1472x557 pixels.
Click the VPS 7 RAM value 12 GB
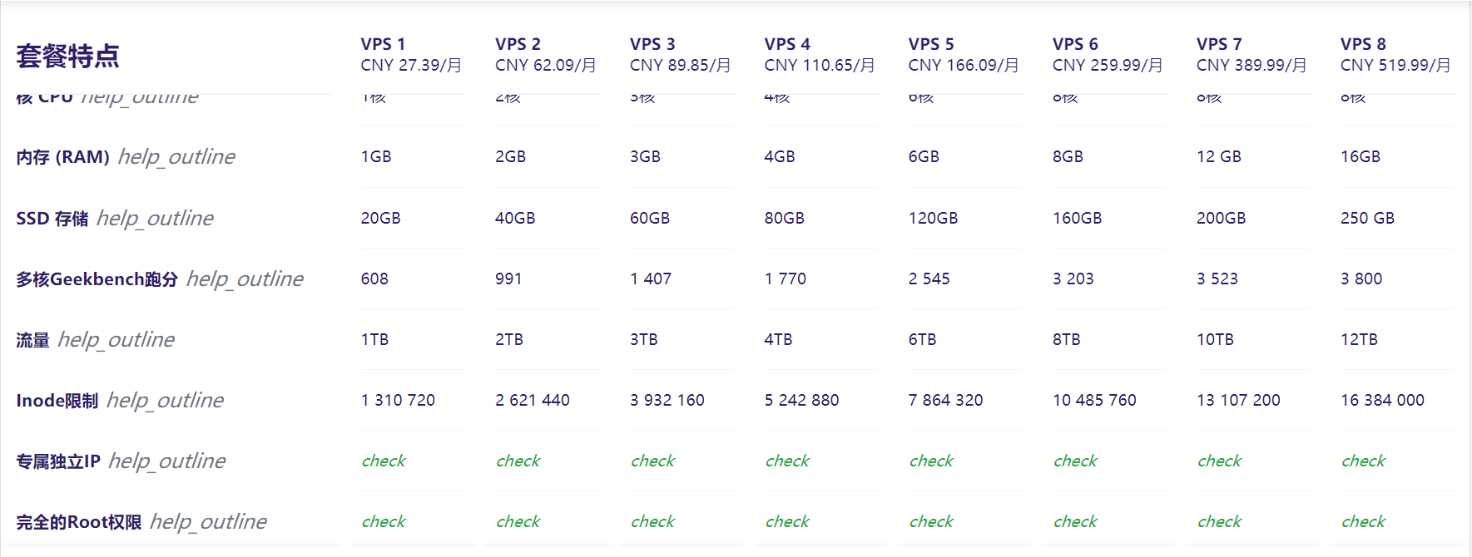point(1218,156)
